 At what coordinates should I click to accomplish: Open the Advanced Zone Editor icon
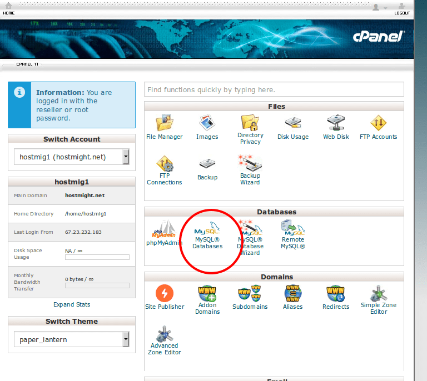point(165,334)
